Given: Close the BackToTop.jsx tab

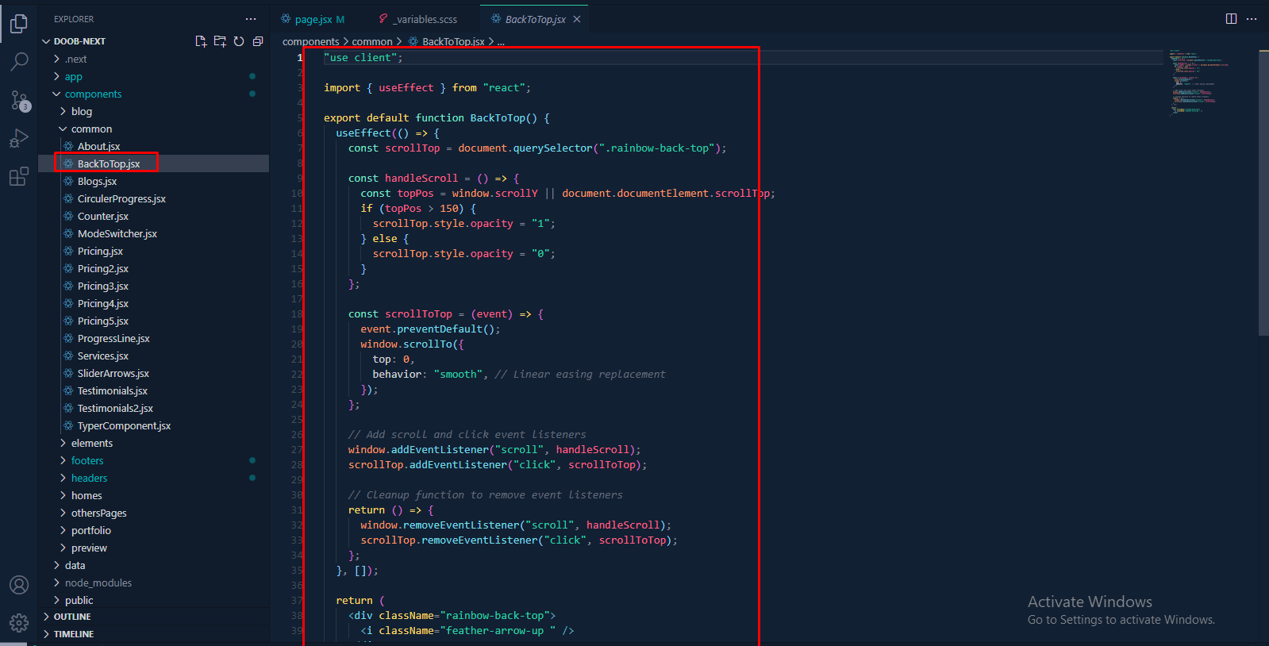Looking at the screenshot, I should [577, 19].
